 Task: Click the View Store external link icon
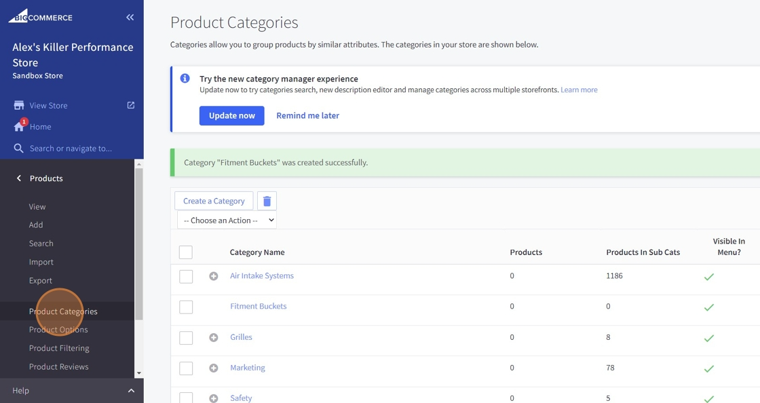131,105
